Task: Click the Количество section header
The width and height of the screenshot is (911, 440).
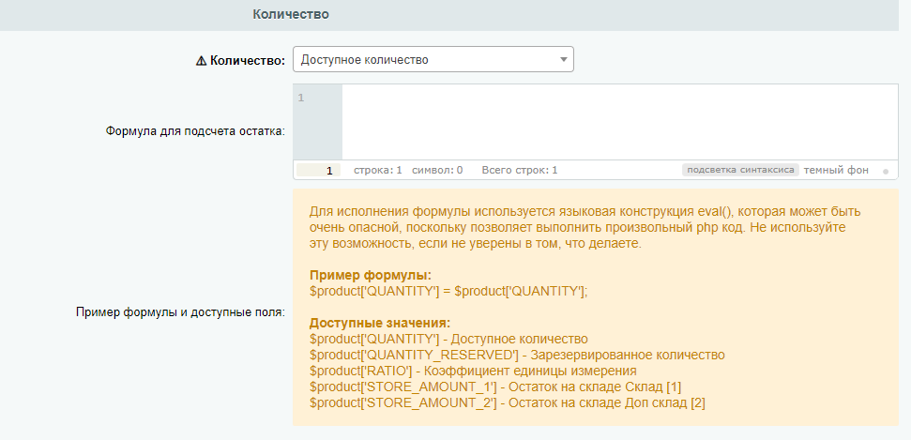Action: tap(291, 14)
